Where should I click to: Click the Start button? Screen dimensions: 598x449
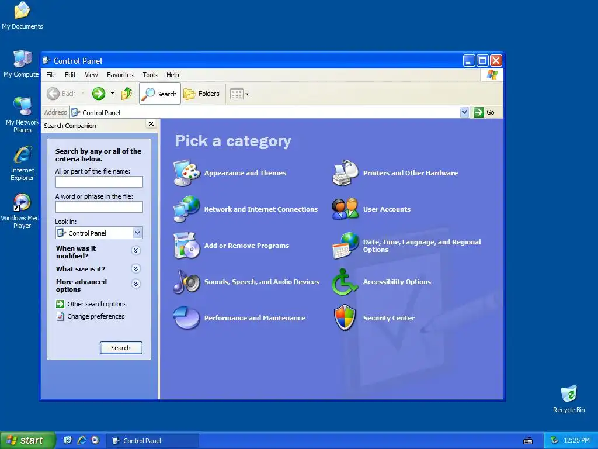27,440
